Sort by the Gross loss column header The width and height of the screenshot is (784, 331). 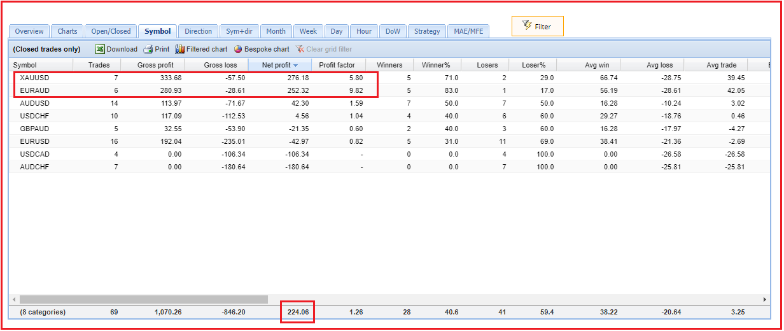pos(216,65)
